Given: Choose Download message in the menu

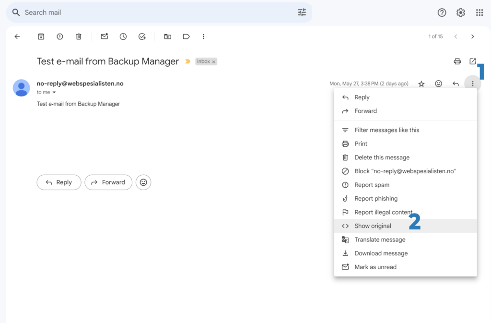Looking at the screenshot, I should tap(381, 253).
